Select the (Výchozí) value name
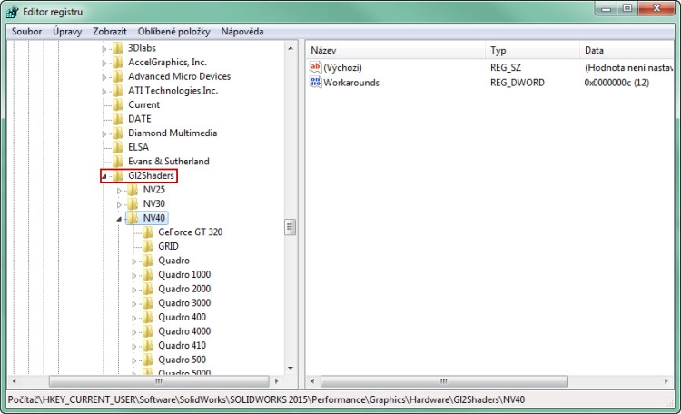 (342, 67)
